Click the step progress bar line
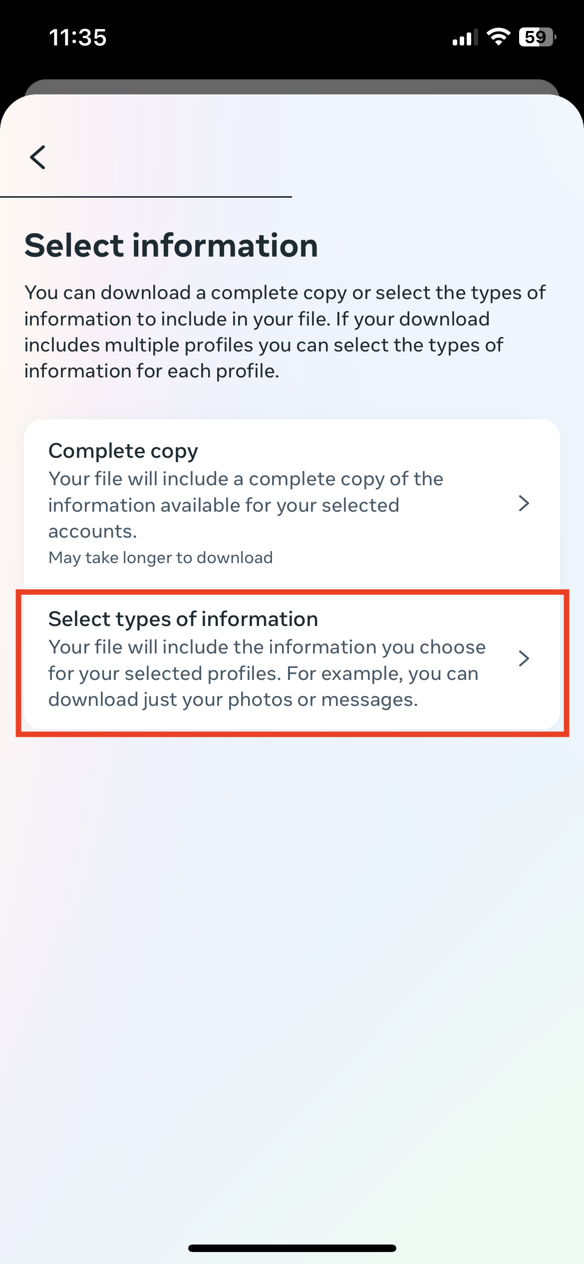This screenshot has width=584, height=1264. click(x=146, y=197)
